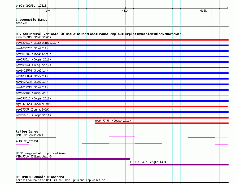Click the red dgv9477n54 loss bar
236x184 pixels.
(x=161, y=123)
